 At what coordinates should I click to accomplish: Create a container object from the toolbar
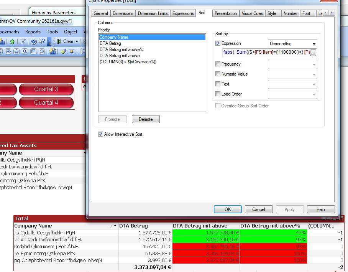[x=33, y=51]
